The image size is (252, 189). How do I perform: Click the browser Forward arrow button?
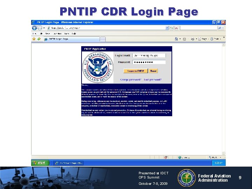pos(40,28)
